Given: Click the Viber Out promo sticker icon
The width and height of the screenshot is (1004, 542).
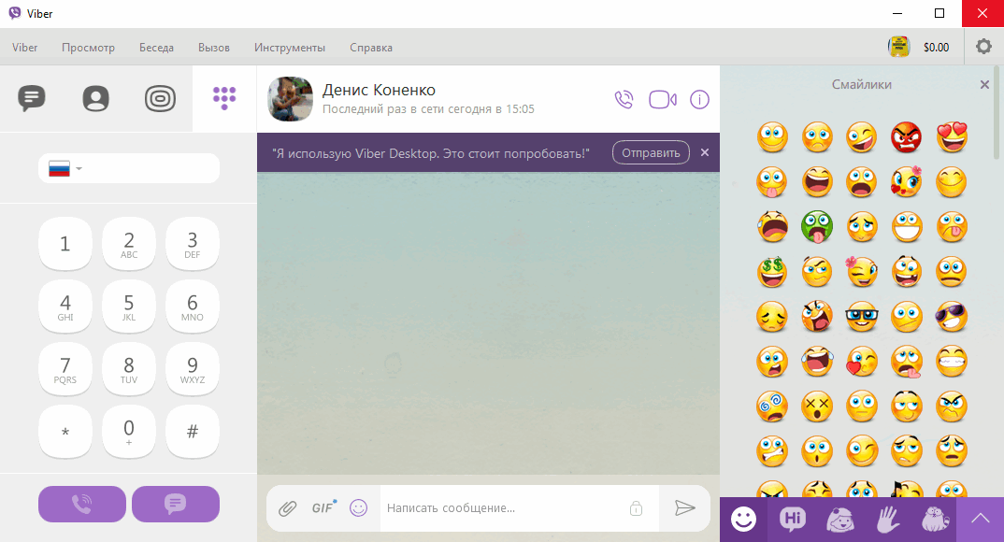Looking at the screenshot, I should click(899, 47).
